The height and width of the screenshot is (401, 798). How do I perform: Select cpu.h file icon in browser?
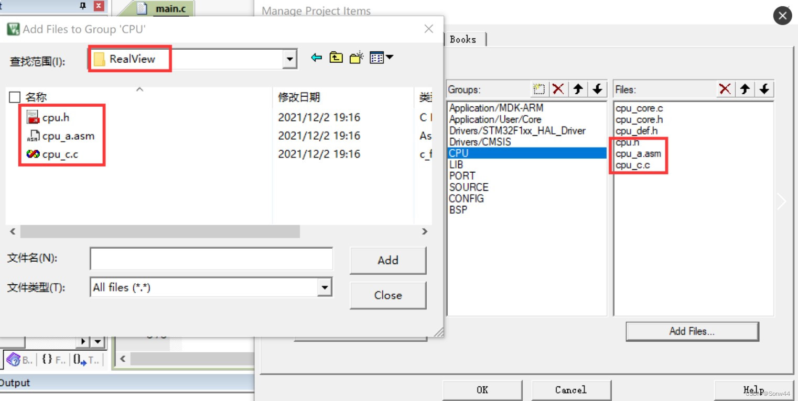coord(33,117)
